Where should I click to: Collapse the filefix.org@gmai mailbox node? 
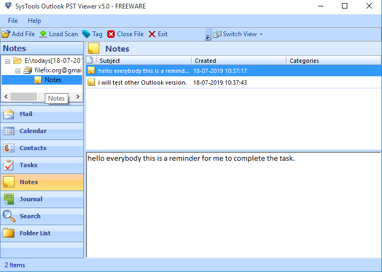18,71
